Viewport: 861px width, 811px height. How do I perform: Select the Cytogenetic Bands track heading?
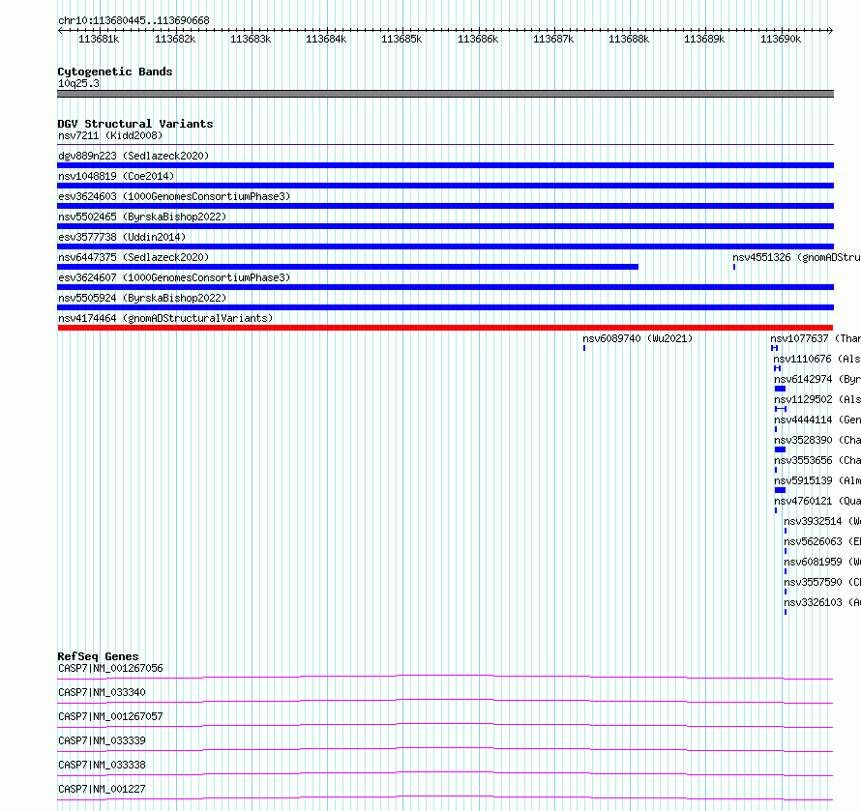(x=115, y=72)
